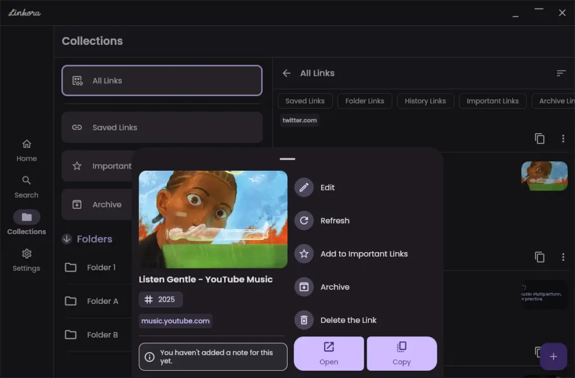The height and width of the screenshot is (378, 575).
Task: Click the Listen Gentle thumbnail image
Action: pyautogui.click(x=213, y=219)
